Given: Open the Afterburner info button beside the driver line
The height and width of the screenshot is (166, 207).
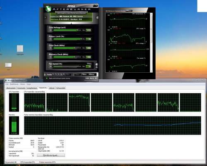Looking at the screenshot, I should coord(97,18).
